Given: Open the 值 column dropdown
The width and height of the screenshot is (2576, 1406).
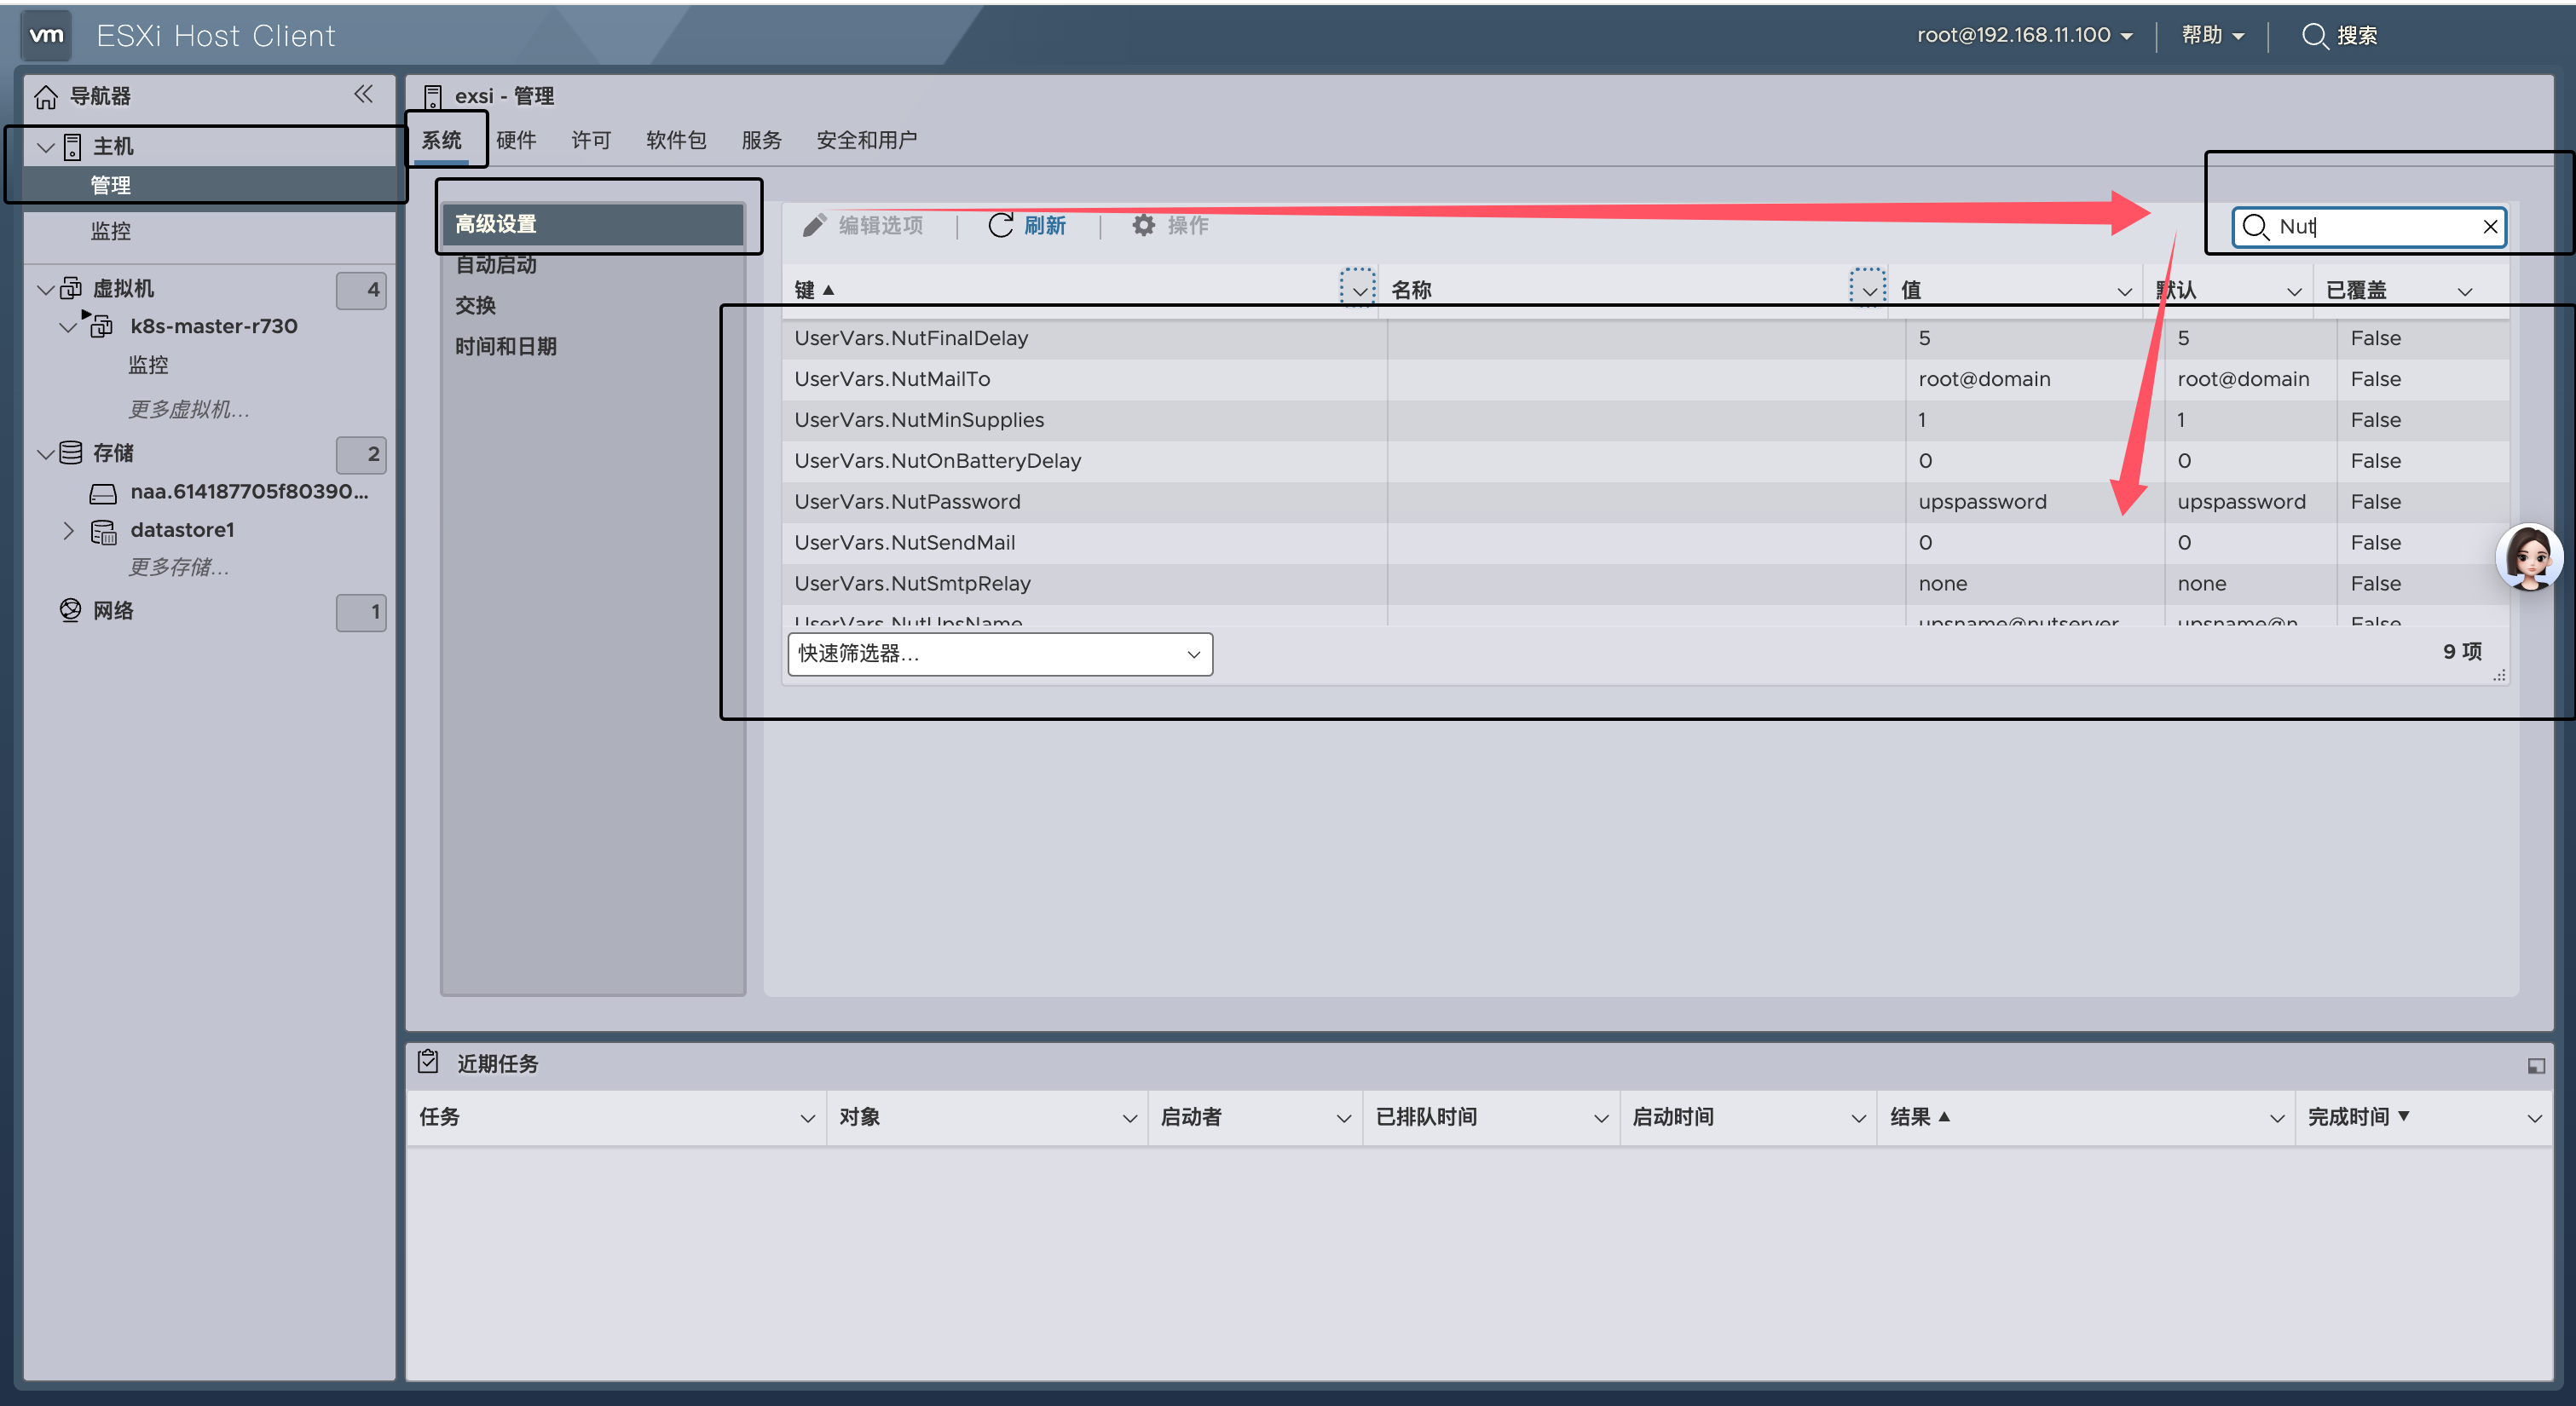Looking at the screenshot, I should [2124, 292].
